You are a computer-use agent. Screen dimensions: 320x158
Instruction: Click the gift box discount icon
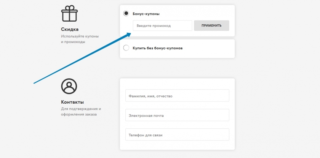coord(69,14)
